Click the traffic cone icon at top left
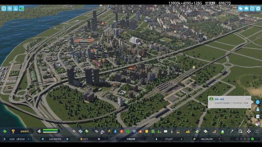 [16, 8]
